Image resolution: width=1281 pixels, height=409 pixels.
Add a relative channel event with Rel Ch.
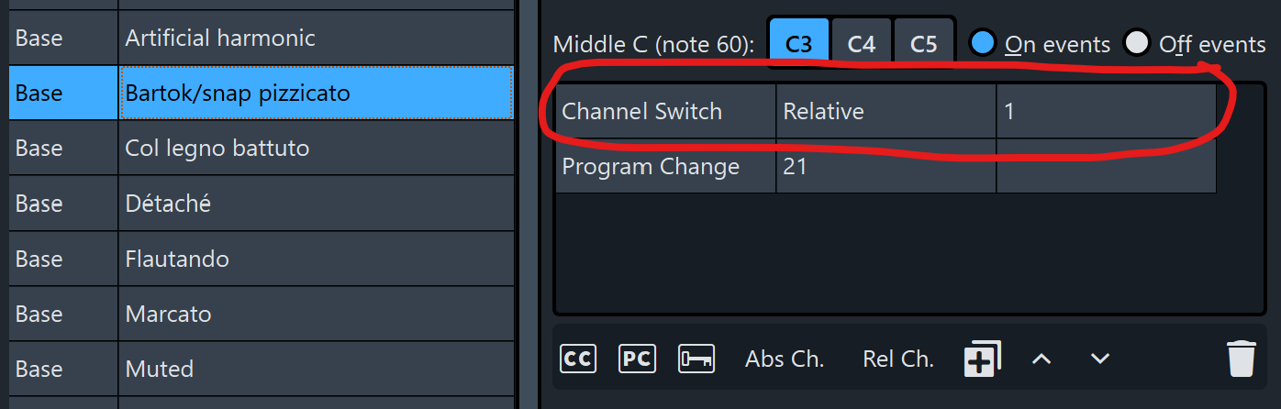tap(898, 359)
